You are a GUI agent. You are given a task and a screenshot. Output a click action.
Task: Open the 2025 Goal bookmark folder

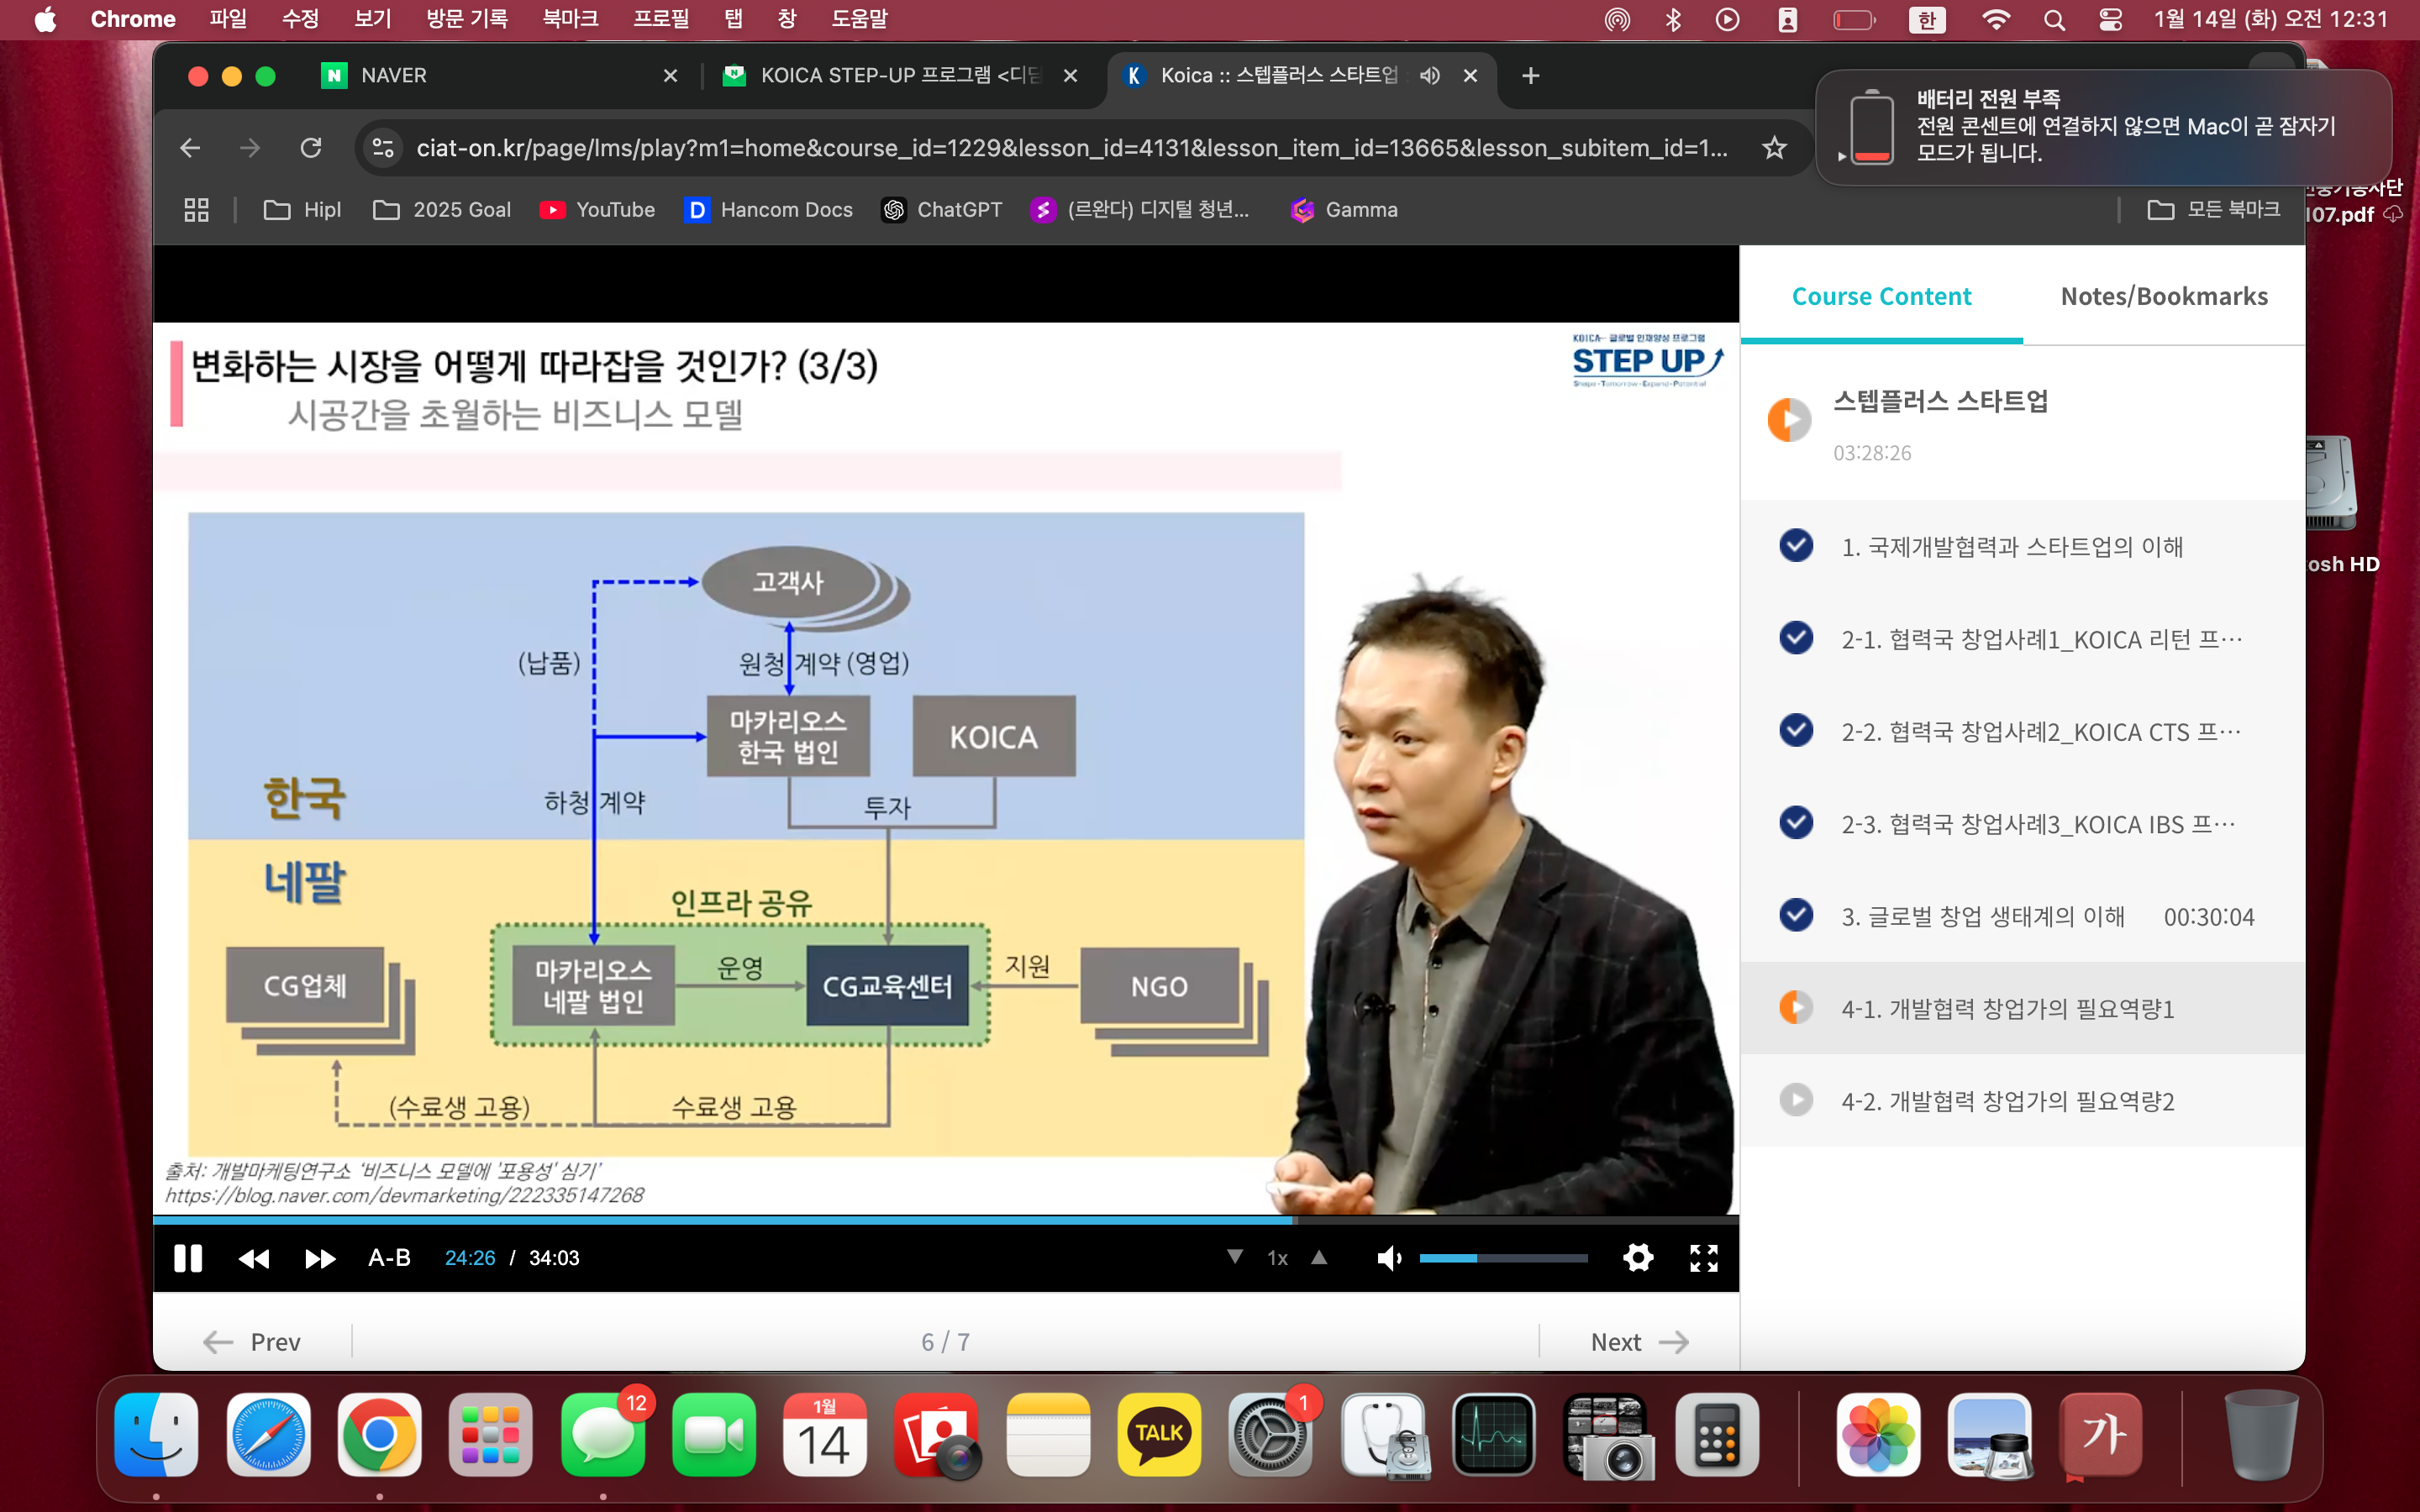point(442,210)
